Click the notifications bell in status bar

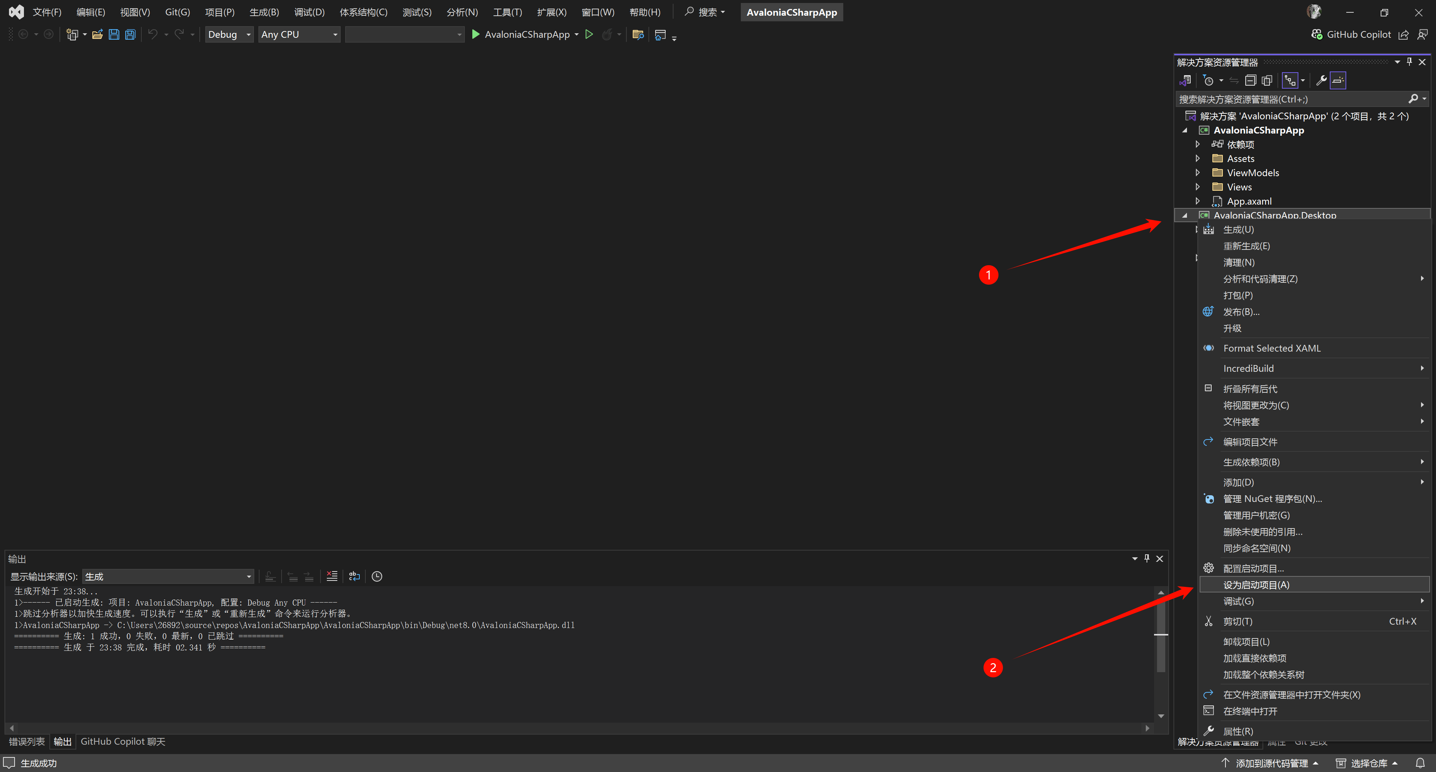pos(1420,763)
